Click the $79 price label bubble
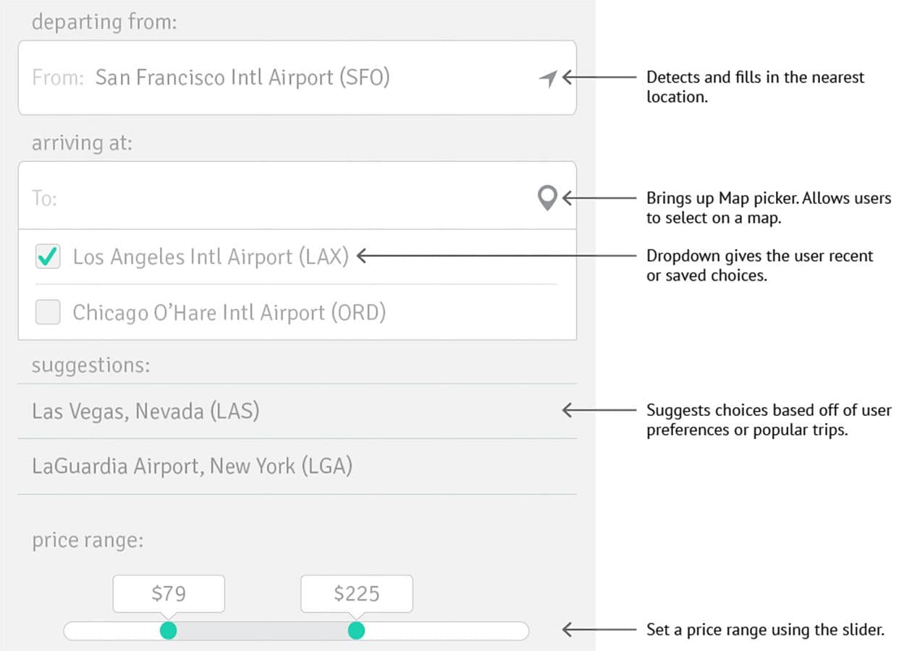 coord(169,594)
